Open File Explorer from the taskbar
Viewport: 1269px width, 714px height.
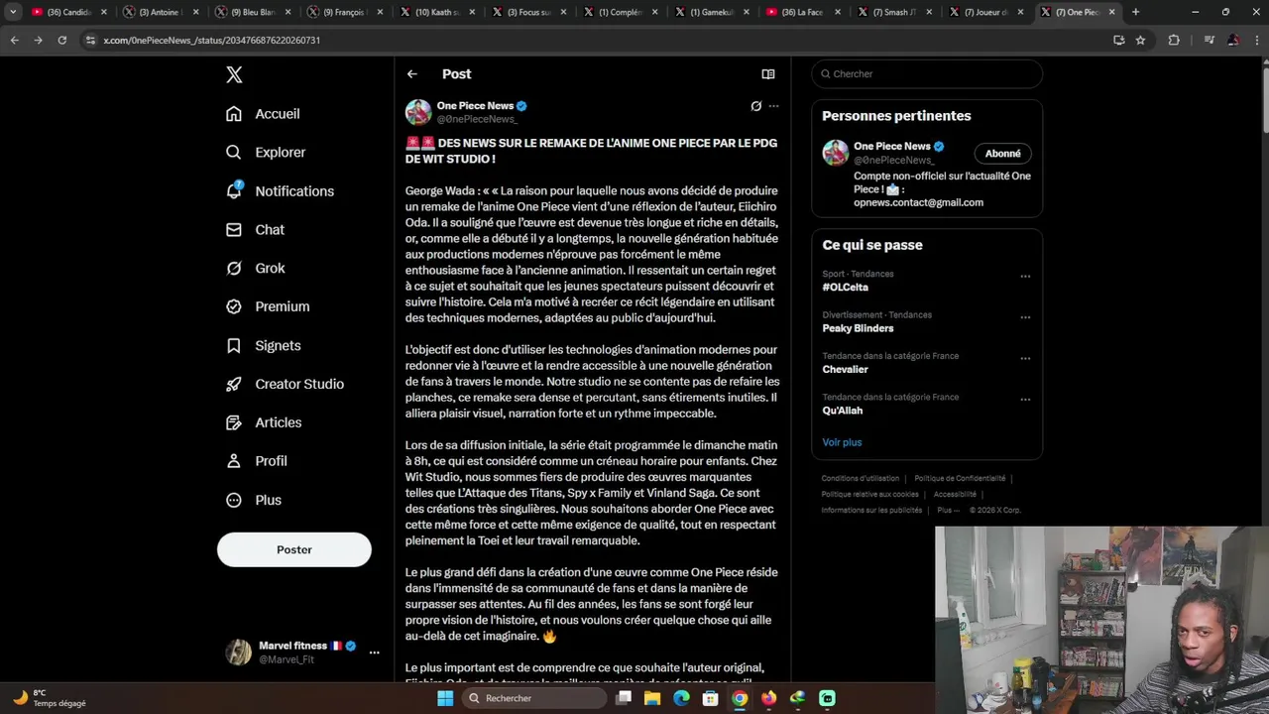coord(652,698)
